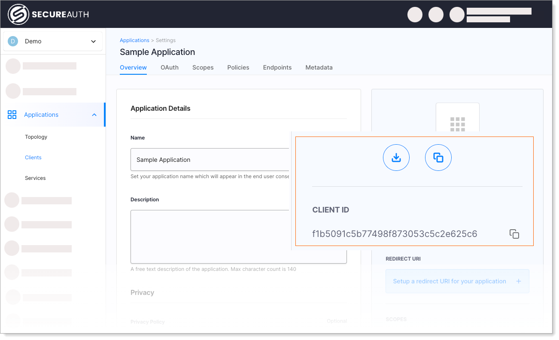Click the Sample Application page title

157,52
